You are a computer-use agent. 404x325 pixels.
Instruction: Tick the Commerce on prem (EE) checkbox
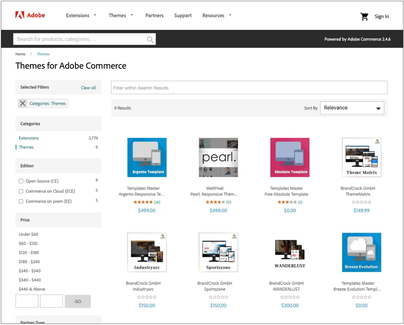21,201
